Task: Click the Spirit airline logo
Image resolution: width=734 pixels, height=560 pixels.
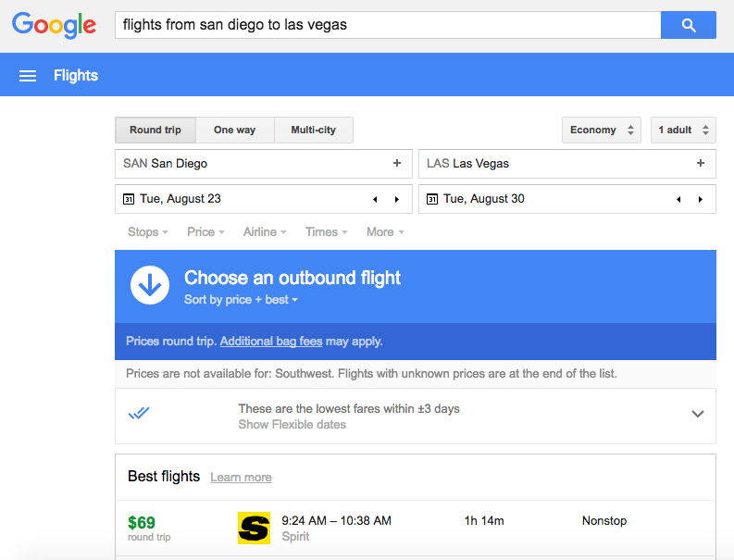Action: pyautogui.click(x=254, y=528)
